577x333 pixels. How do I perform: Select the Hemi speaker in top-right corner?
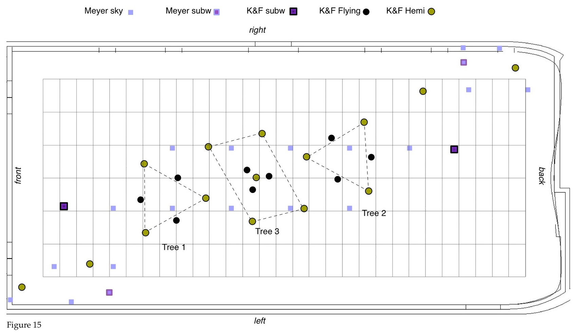515,68
